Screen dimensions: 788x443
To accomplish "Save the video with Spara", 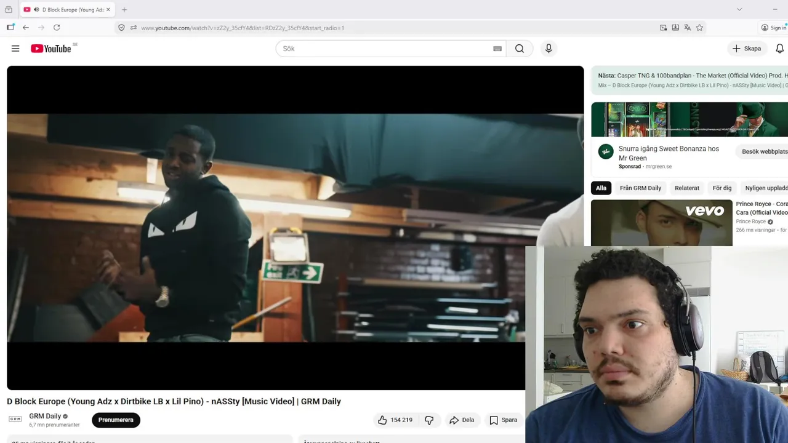I will click(x=503, y=420).
